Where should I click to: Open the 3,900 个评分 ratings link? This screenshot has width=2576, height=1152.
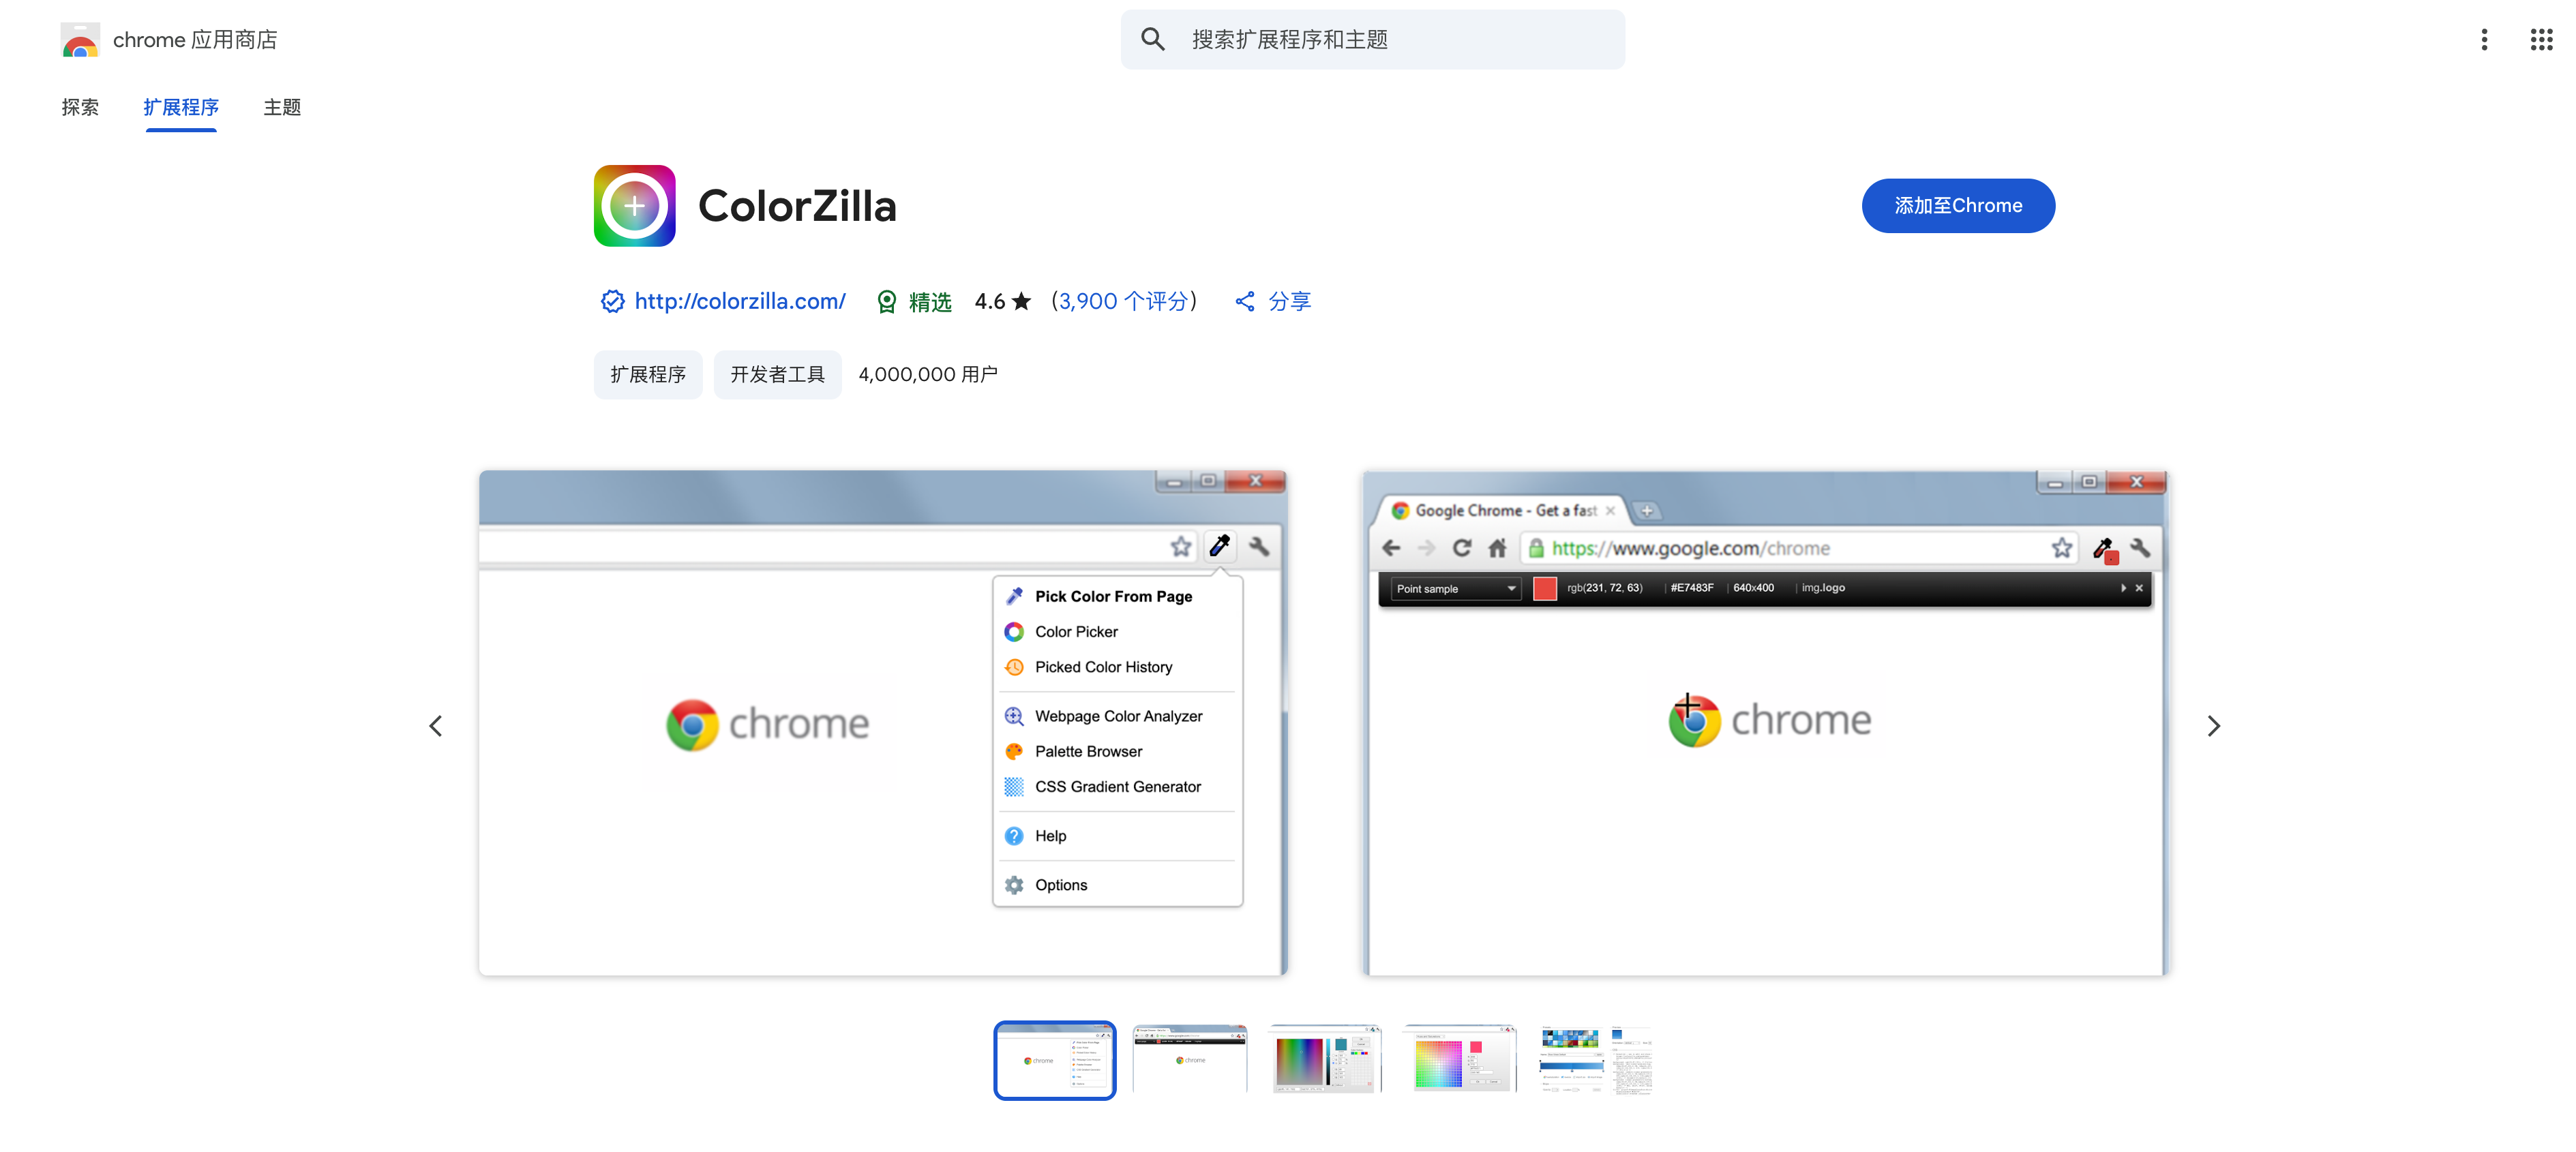1123,302
